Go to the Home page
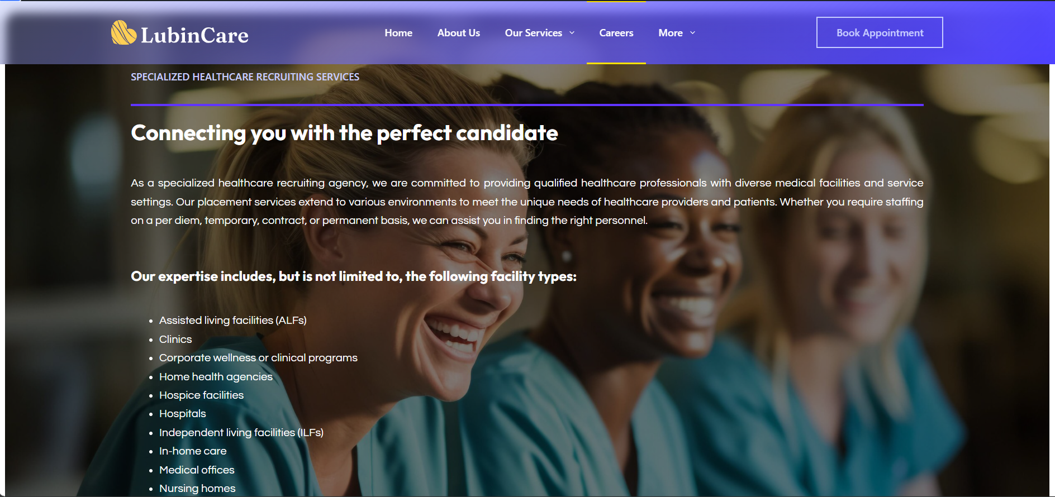Viewport: 1055px width, 497px height. tap(398, 33)
